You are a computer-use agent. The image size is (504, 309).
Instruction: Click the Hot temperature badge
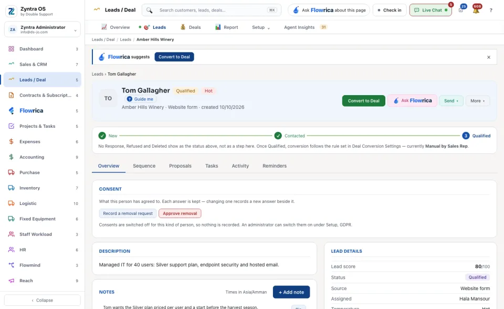pyautogui.click(x=208, y=91)
